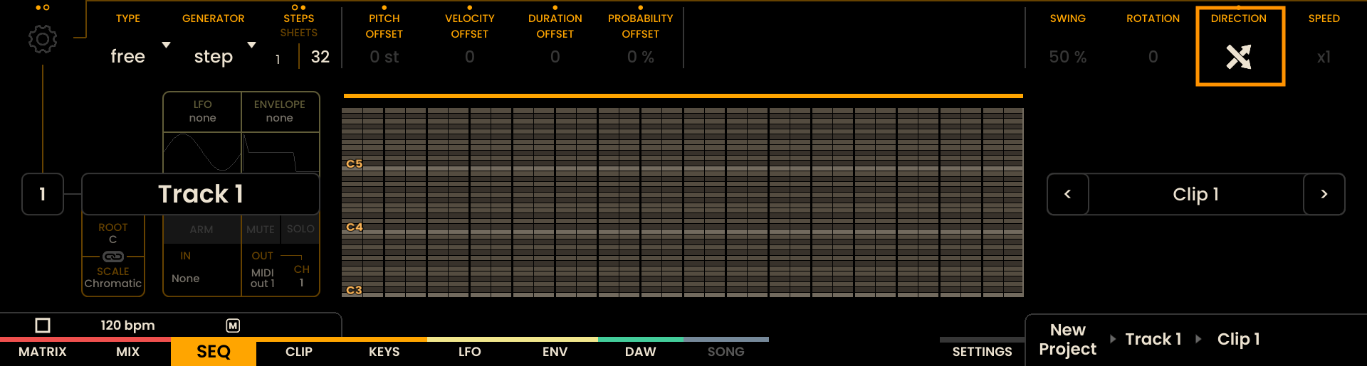Open the Scale Chromatic selector

tap(113, 278)
